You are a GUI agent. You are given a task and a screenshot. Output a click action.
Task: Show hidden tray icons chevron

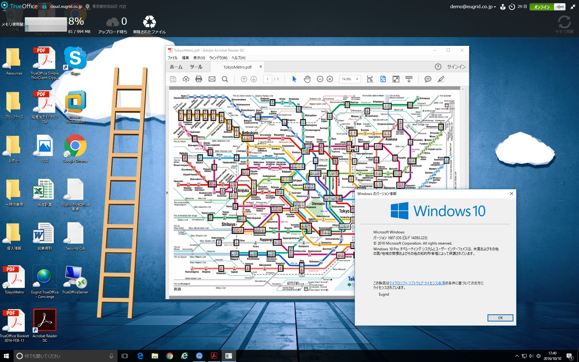pos(517,356)
